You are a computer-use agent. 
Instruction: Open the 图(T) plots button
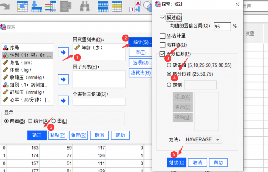[140, 52]
